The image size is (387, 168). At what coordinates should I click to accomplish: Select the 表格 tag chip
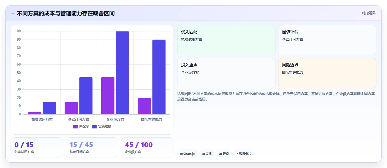[x=207, y=154]
